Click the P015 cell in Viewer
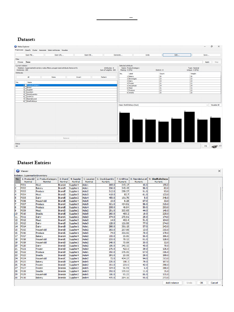 [28, 230]
